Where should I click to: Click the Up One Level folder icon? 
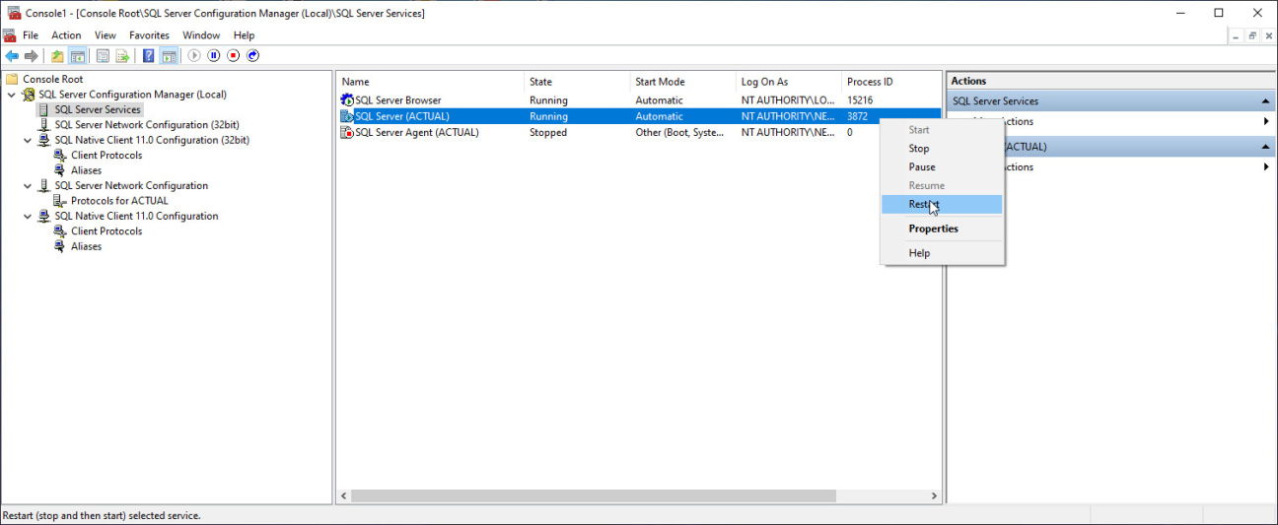pos(57,56)
